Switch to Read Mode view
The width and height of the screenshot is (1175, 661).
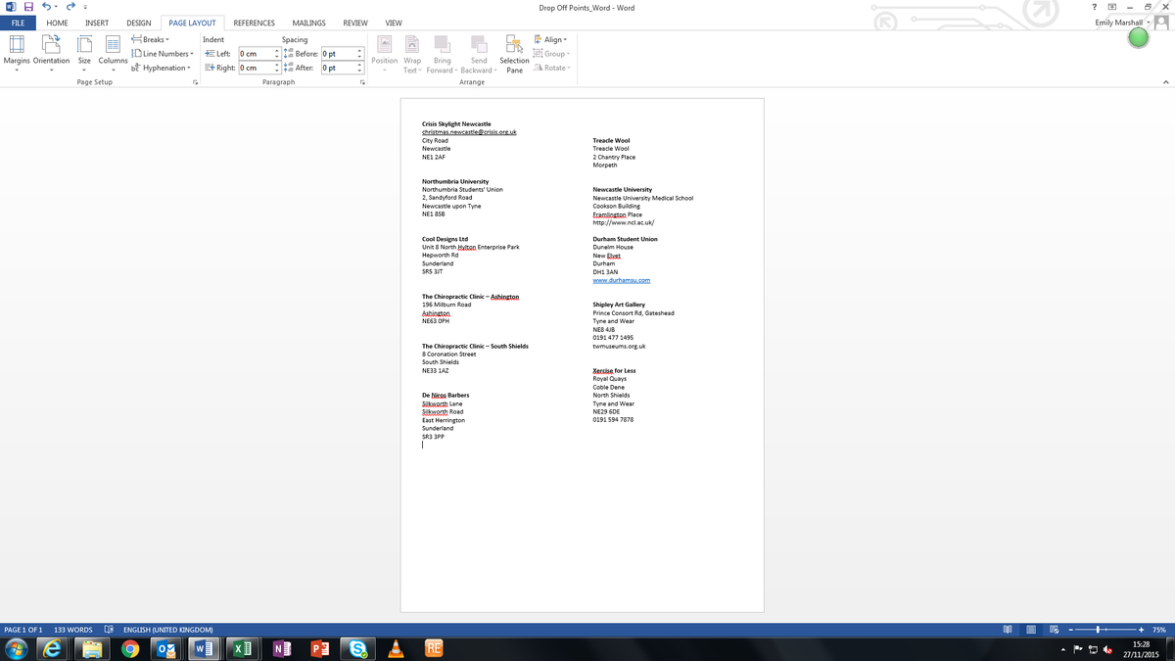pyautogui.click(x=1008, y=630)
